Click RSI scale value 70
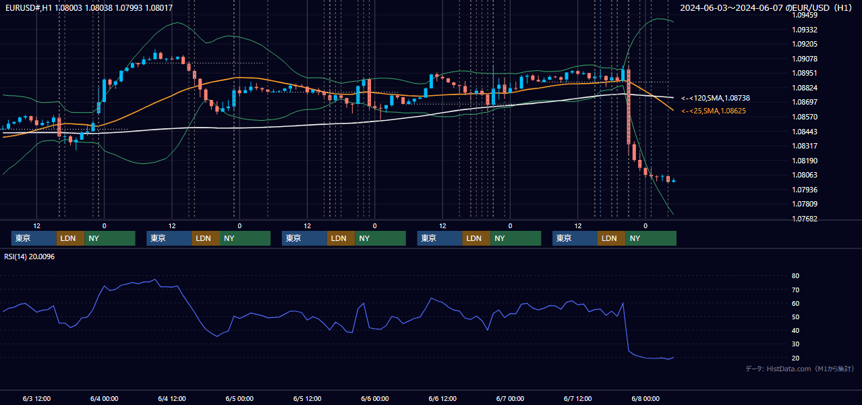Viewport: 862px width, 405px height. click(x=795, y=290)
